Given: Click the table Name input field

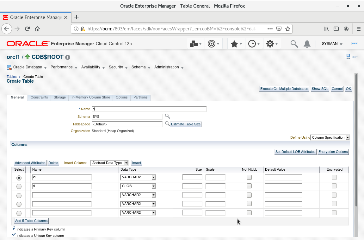Looking at the screenshot, I should tap(149, 109).
